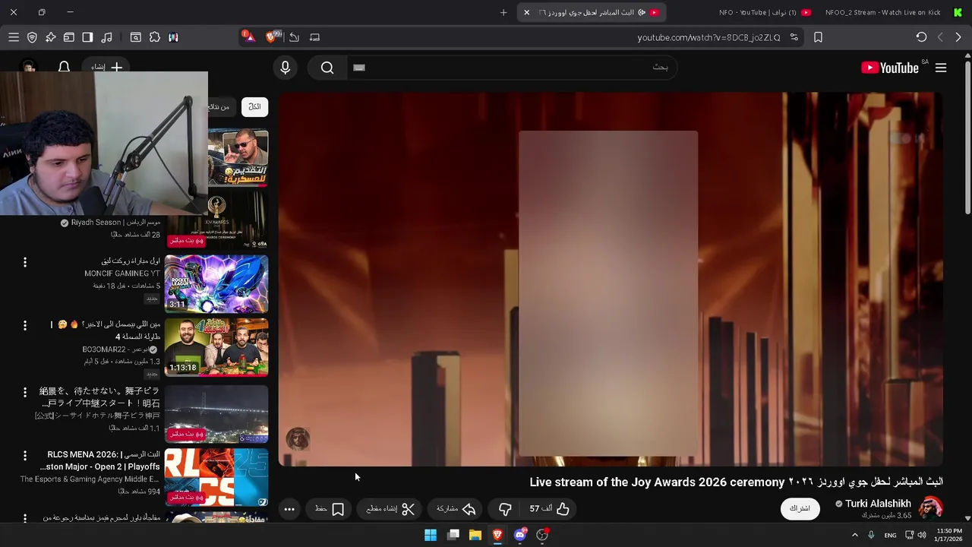Toggle the browser sidebar panel icon
The height and width of the screenshot is (547, 972).
87,37
